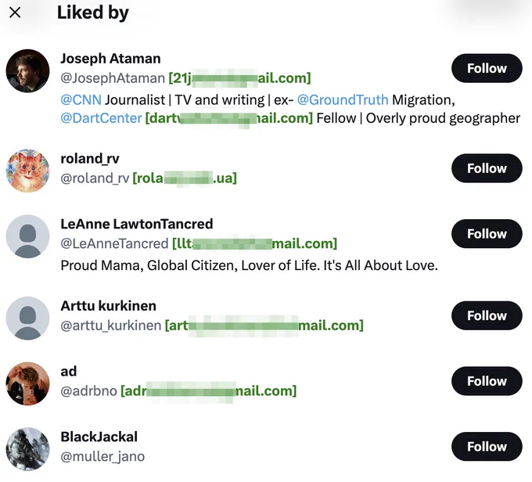Screen dimensions: 532x482
Task: Follow roland_rv account
Action: point(487,168)
